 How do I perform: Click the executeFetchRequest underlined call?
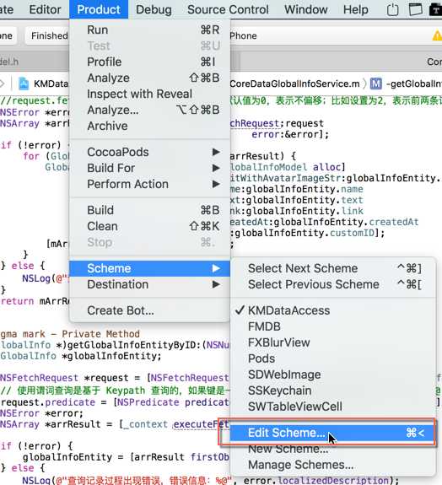point(201,424)
